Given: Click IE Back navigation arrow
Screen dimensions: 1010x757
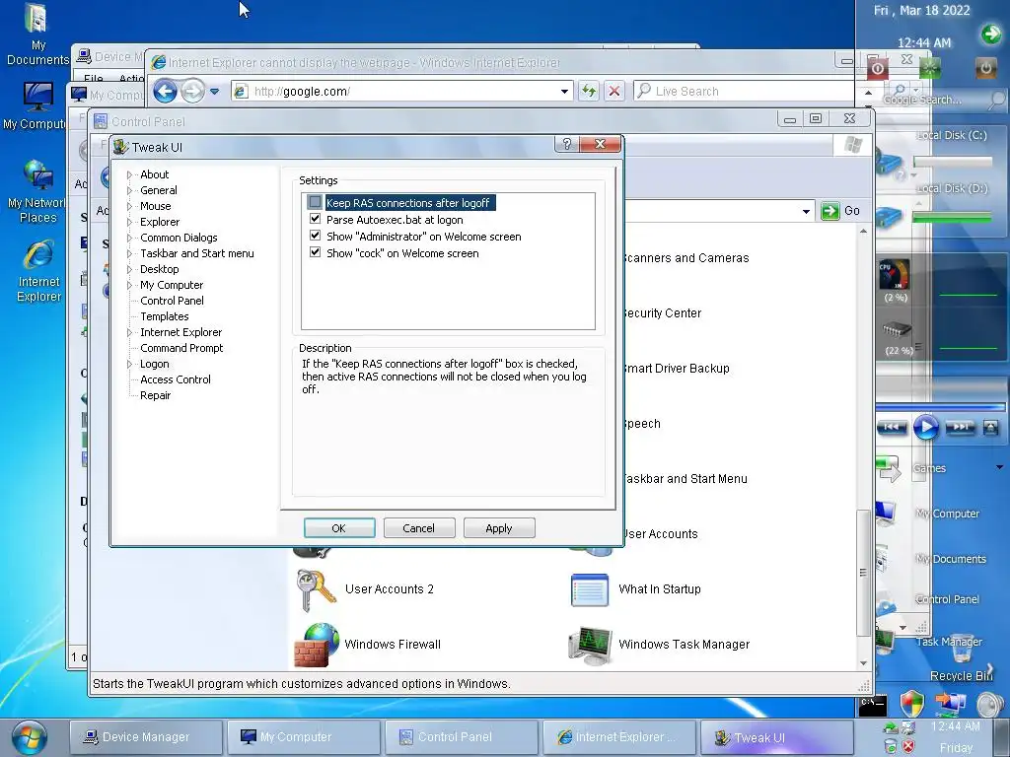Looking at the screenshot, I should [x=165, y=92].
